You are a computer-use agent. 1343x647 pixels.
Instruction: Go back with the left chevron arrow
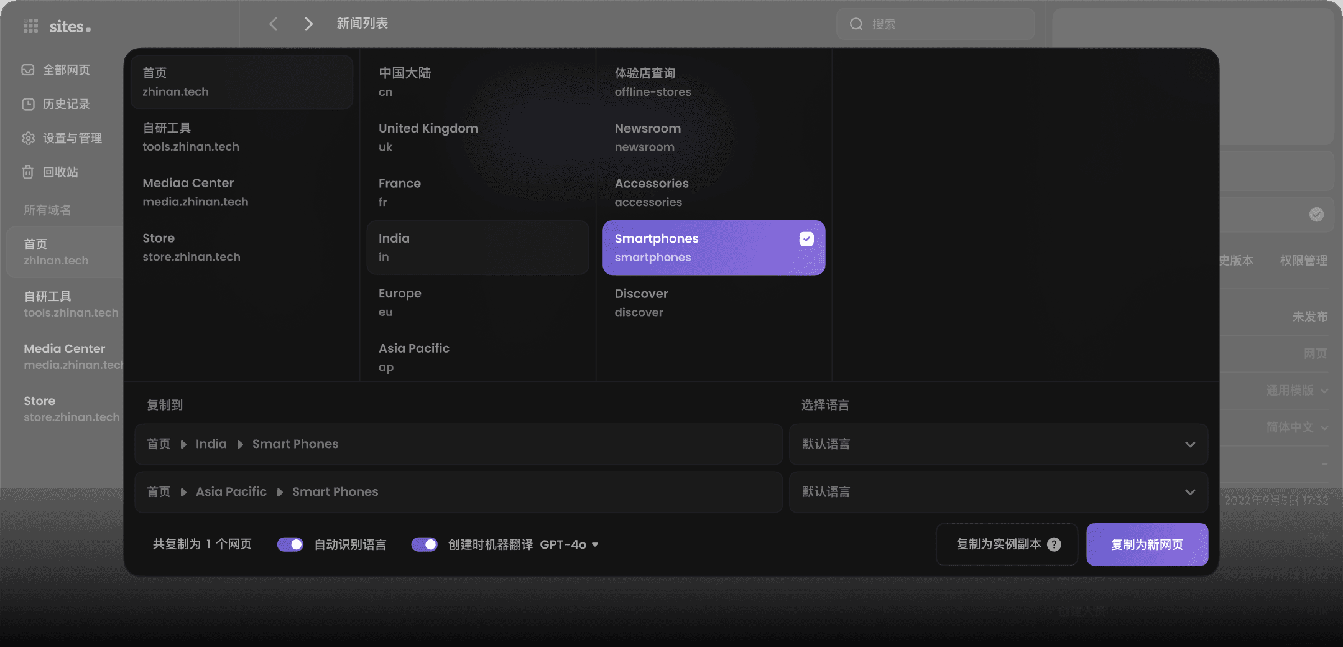(x=273, y=24)
